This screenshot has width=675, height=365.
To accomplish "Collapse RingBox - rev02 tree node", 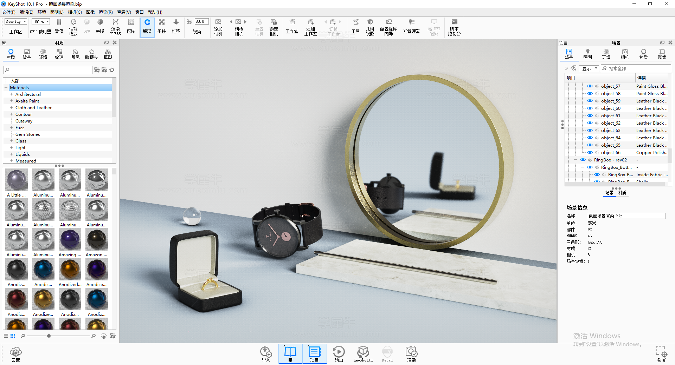I will click(576, 160).
